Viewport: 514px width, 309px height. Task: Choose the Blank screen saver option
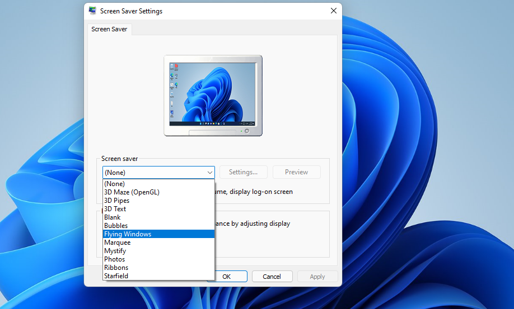point(158,217)
